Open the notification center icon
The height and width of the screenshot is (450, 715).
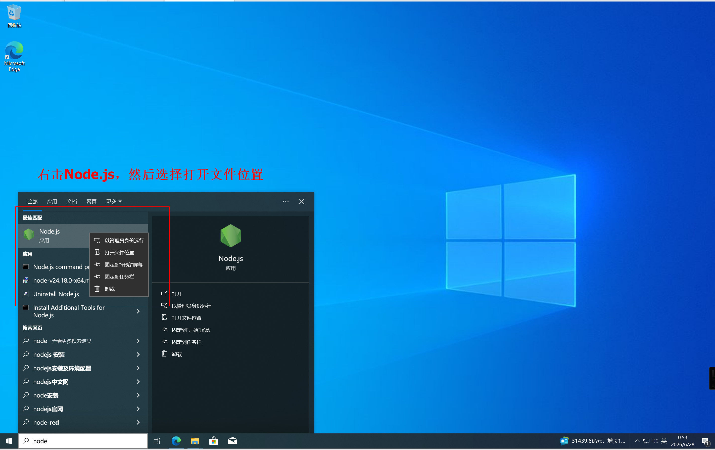point(705,441)
